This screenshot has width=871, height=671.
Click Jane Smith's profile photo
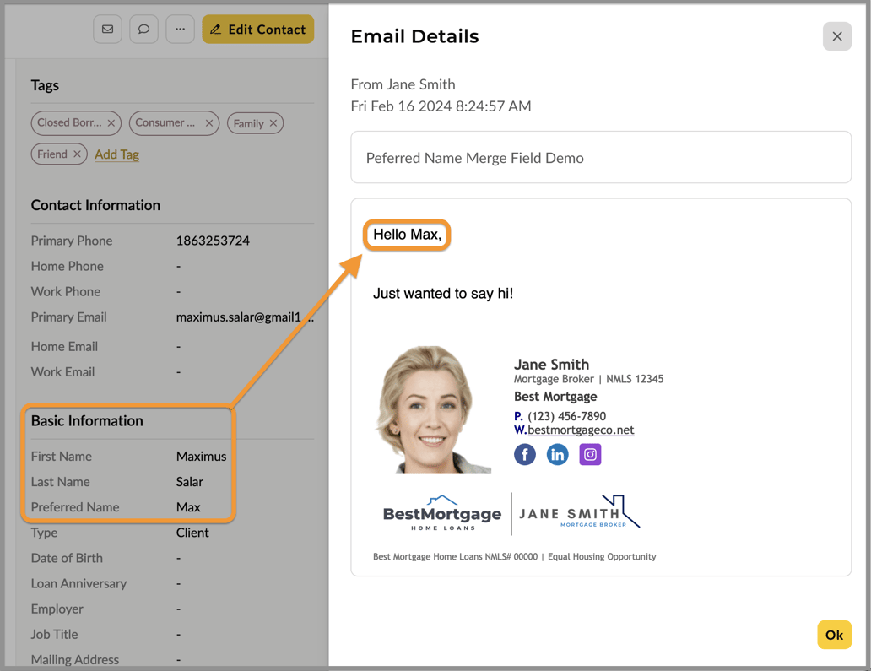tap(433, 409)
